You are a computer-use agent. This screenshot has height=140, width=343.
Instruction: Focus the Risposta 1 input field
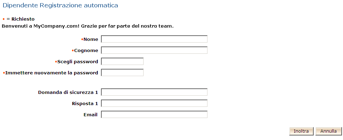(x=154, y=103)
